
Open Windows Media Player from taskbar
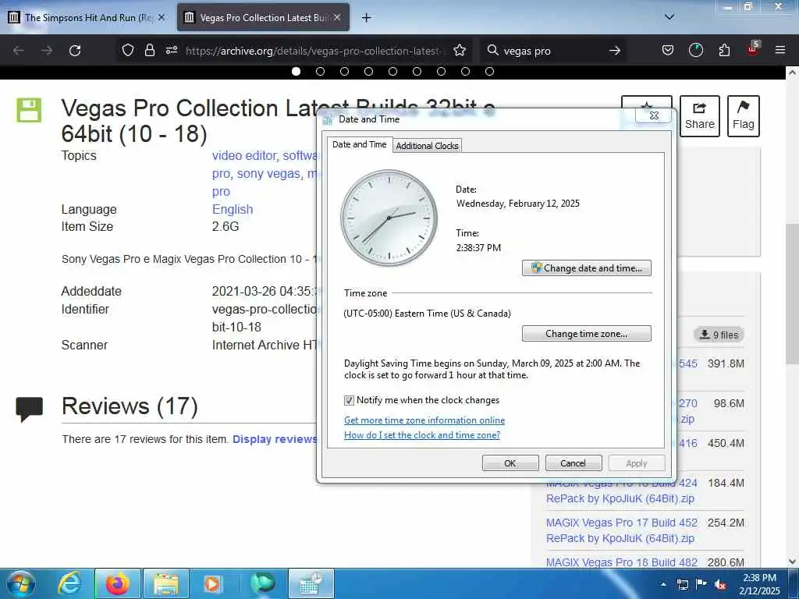212,583
